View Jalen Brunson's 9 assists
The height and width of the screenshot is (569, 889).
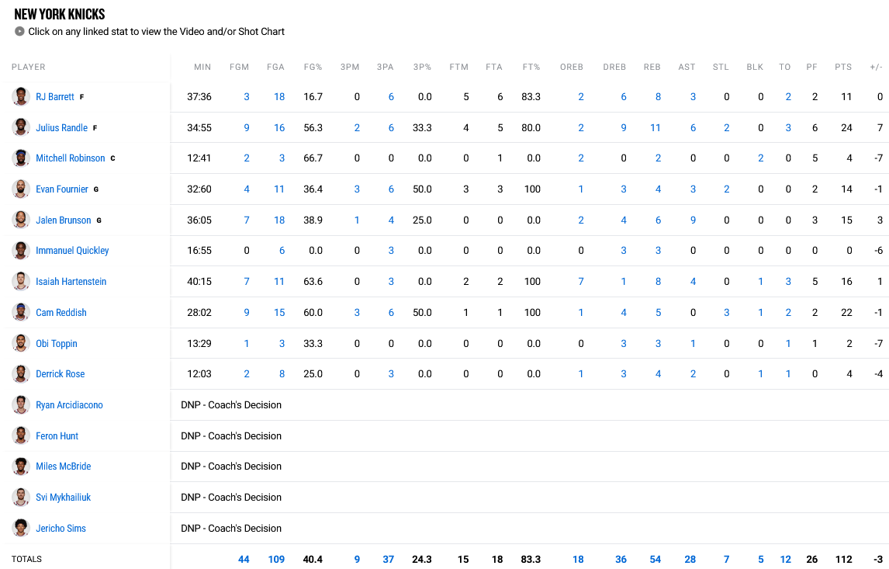tap(693, 220)
